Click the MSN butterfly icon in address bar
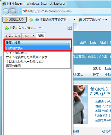The width and height of the screenshot is (111, 135). tap(25, 11)
